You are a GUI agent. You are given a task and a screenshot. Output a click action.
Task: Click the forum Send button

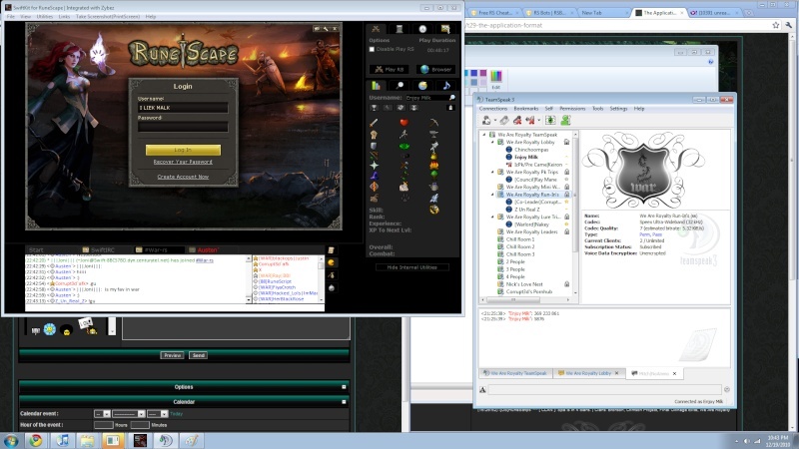[x=198, y=355]
